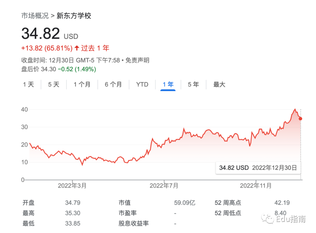This screenshot has width=316, height=233.
Task: Select the 1 年 time range tab
Action: (x=168, y=84)
